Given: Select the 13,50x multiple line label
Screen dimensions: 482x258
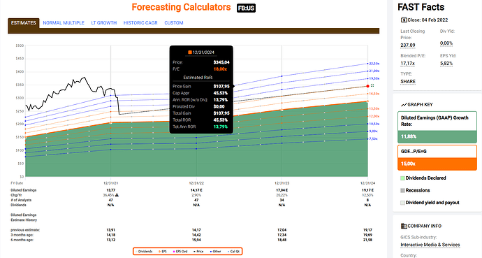Looking at the screenshot, I should point(374,109).
